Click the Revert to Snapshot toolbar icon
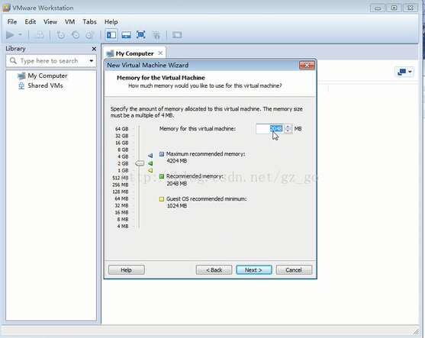 [76, 35]
